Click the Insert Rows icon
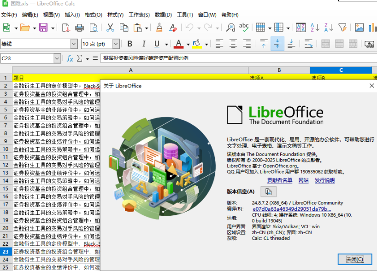Viewport: 377px width, 271px height. pyautogui.click(x=260, y=28)
